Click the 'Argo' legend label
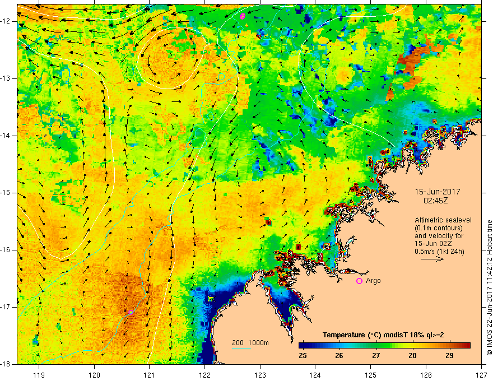 click(x=373, y=281)
